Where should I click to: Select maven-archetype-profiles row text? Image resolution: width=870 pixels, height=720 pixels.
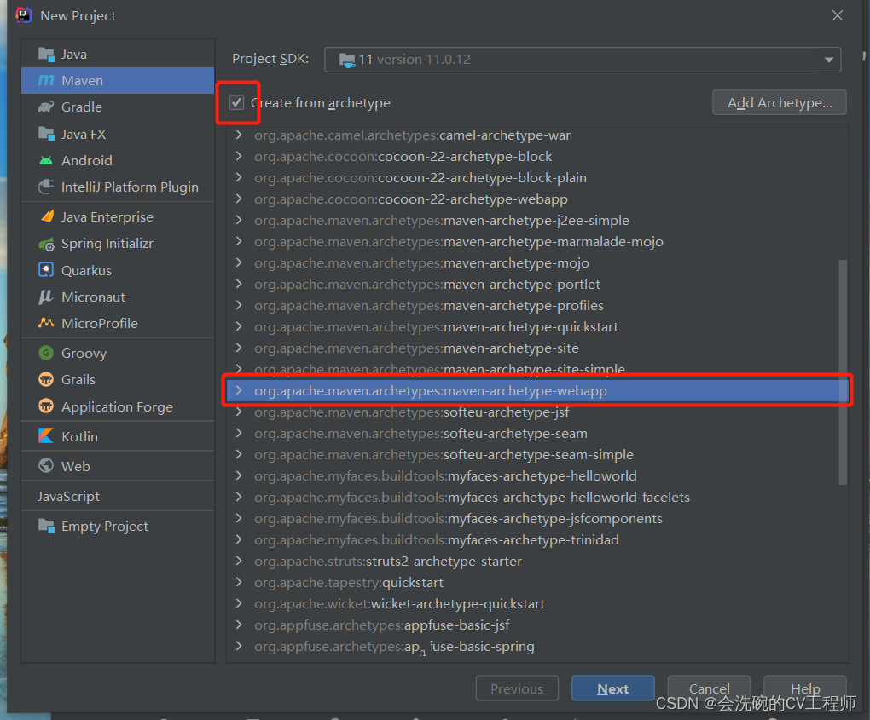pyautogui.click(x=429, y=305)
